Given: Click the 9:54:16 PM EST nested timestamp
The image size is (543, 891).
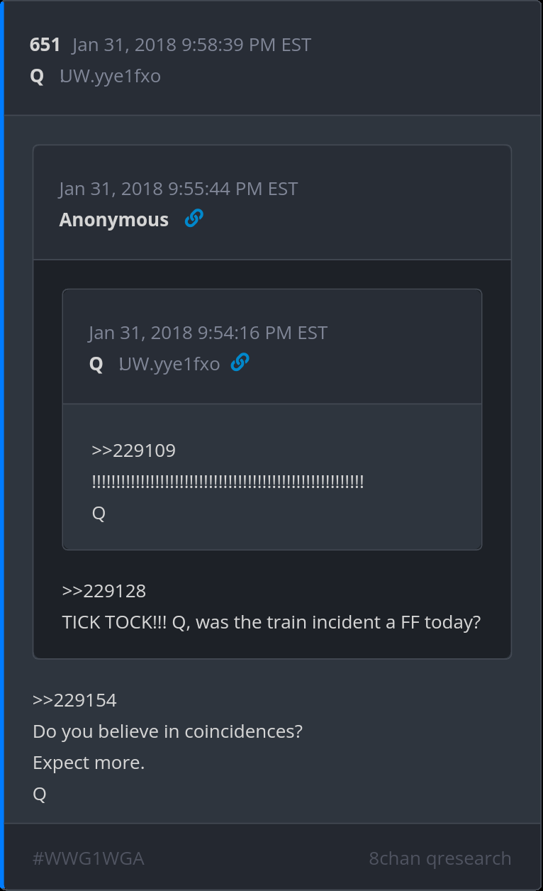Looking at the screenshot, I should [208, 333].
